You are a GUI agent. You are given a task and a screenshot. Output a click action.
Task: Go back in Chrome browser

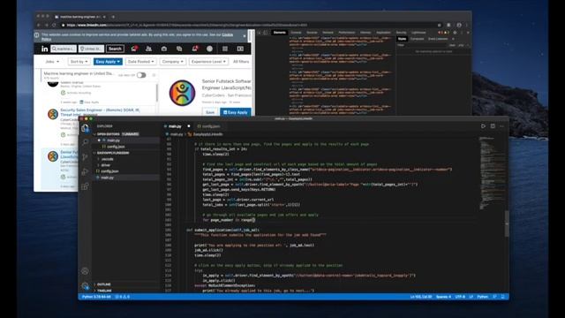[x=39, y=26]
